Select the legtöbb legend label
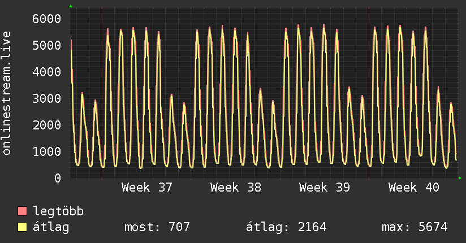This screenshot has width=466, height=243. [x=58, y=211]
